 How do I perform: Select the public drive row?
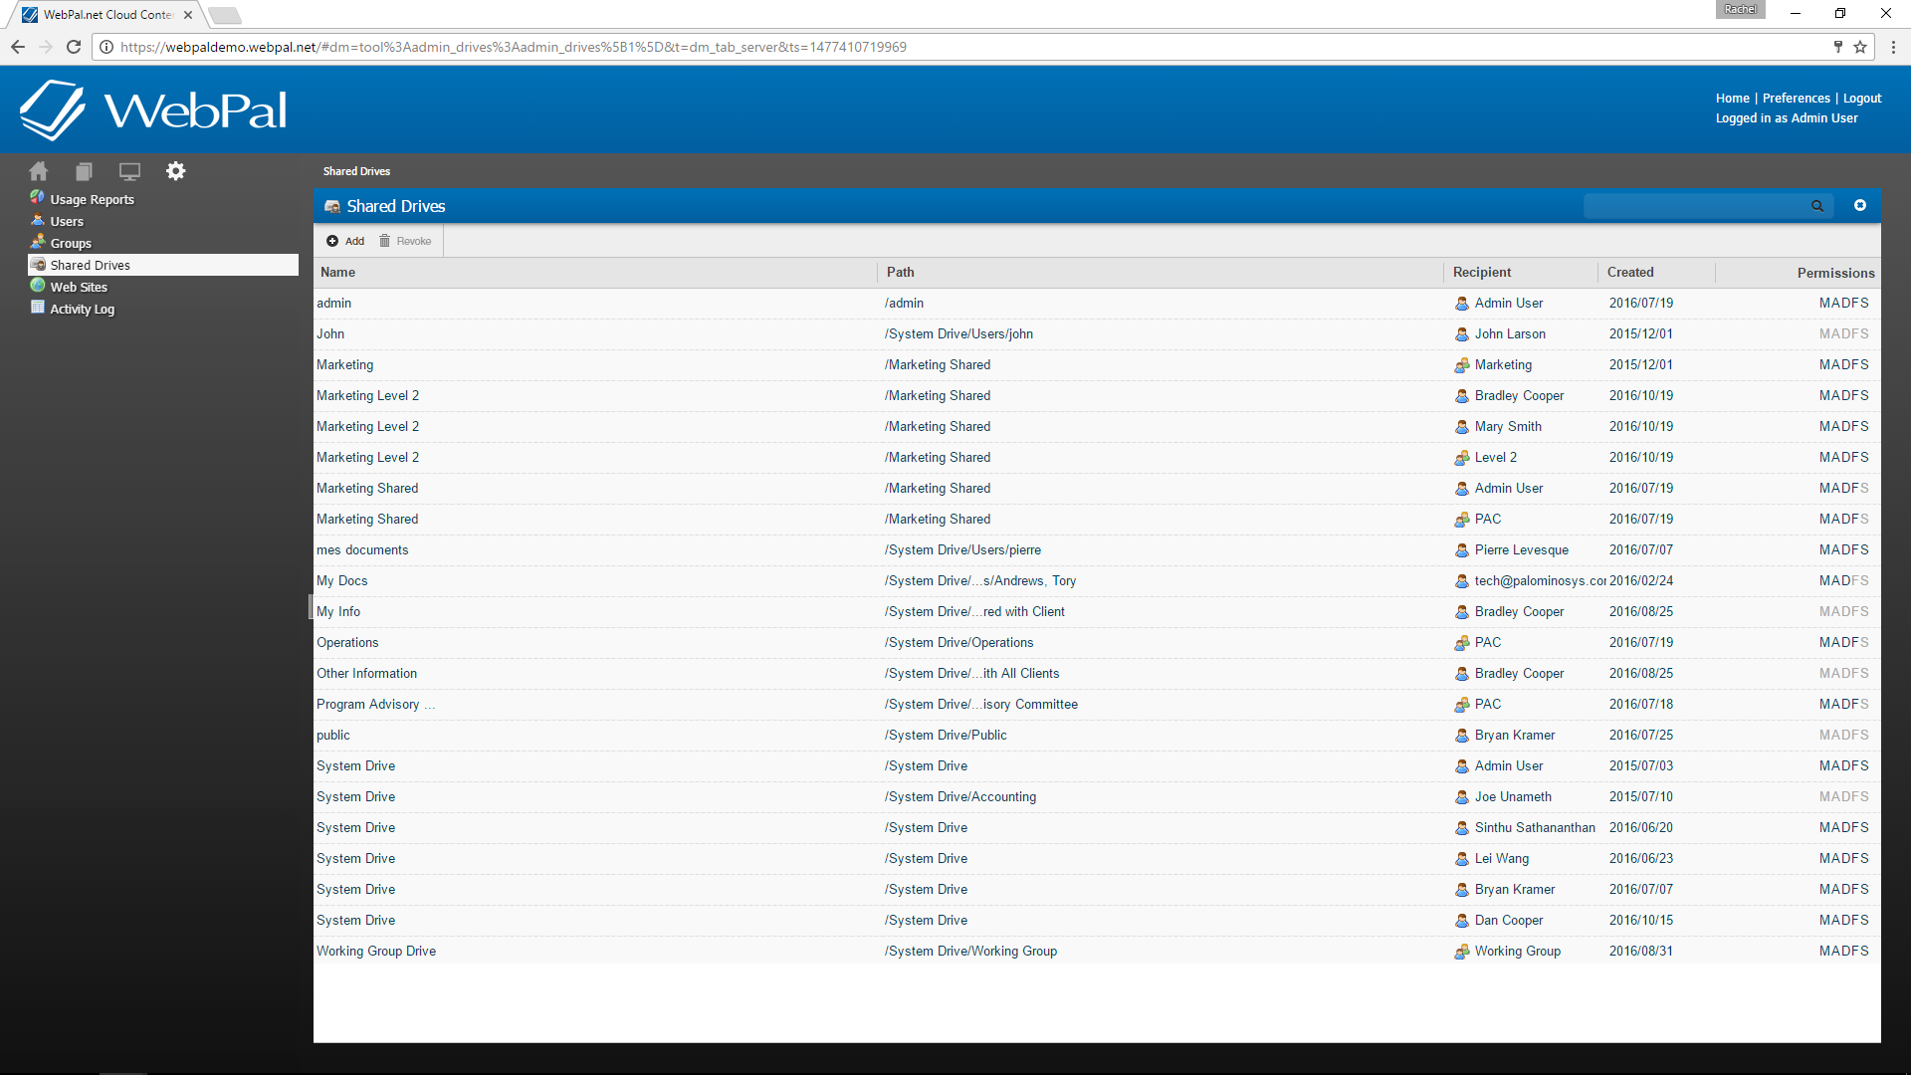coord(1097,736)
